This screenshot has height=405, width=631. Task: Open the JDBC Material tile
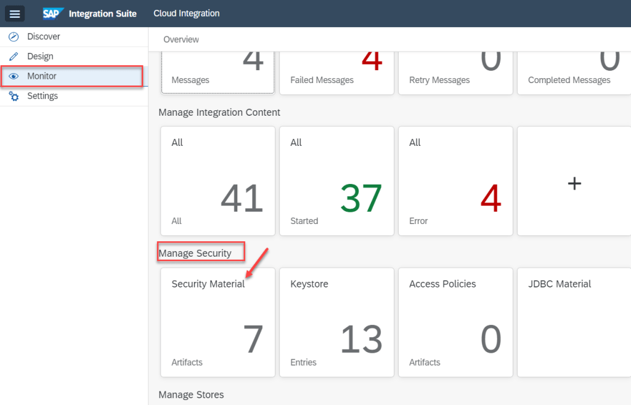pyautogui.click(x=573, y=322)
